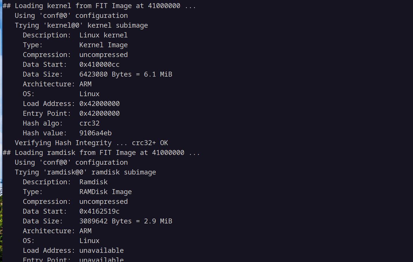This screenshot has width=413, height=262.
Task: Click the 'Kernel Image' type value
Action: click(x=104, y=45)
